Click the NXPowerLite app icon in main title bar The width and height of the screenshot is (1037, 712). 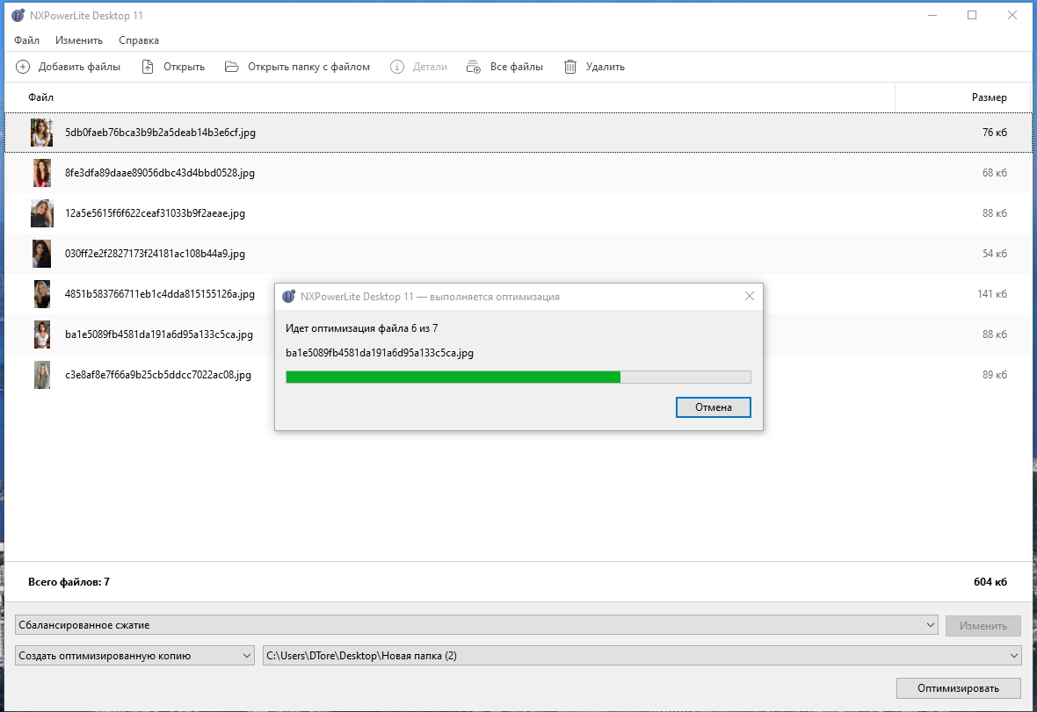18,15
